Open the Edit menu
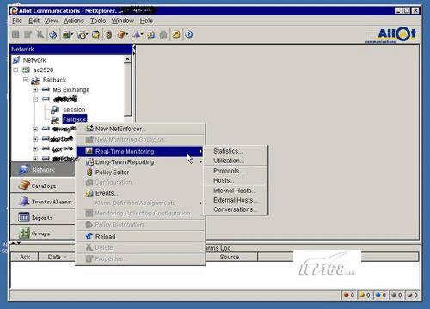430x309 pixels. [x=34, y=21]
